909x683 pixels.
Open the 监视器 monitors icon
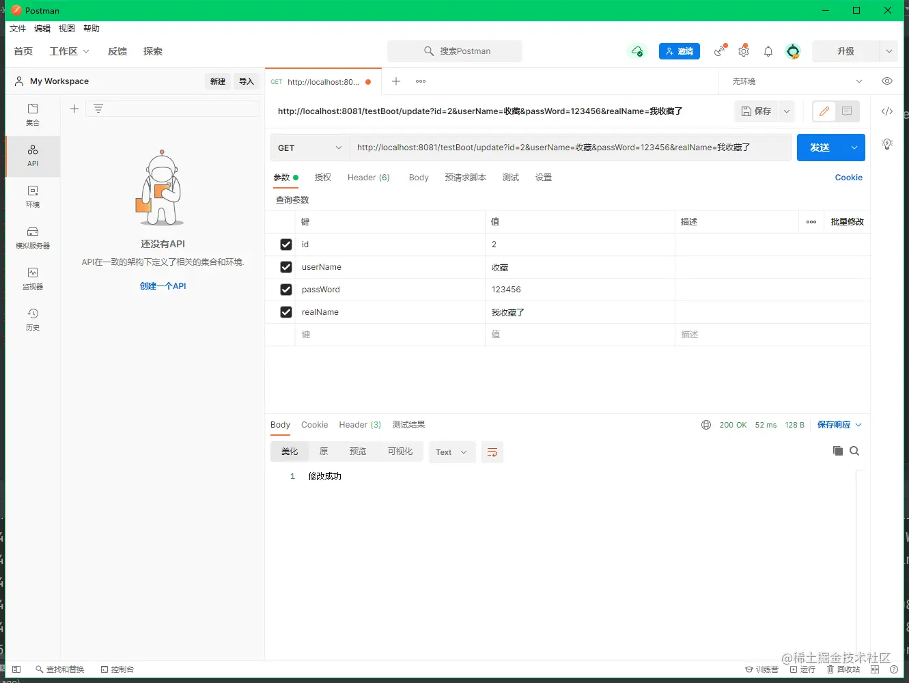(33, 279)
